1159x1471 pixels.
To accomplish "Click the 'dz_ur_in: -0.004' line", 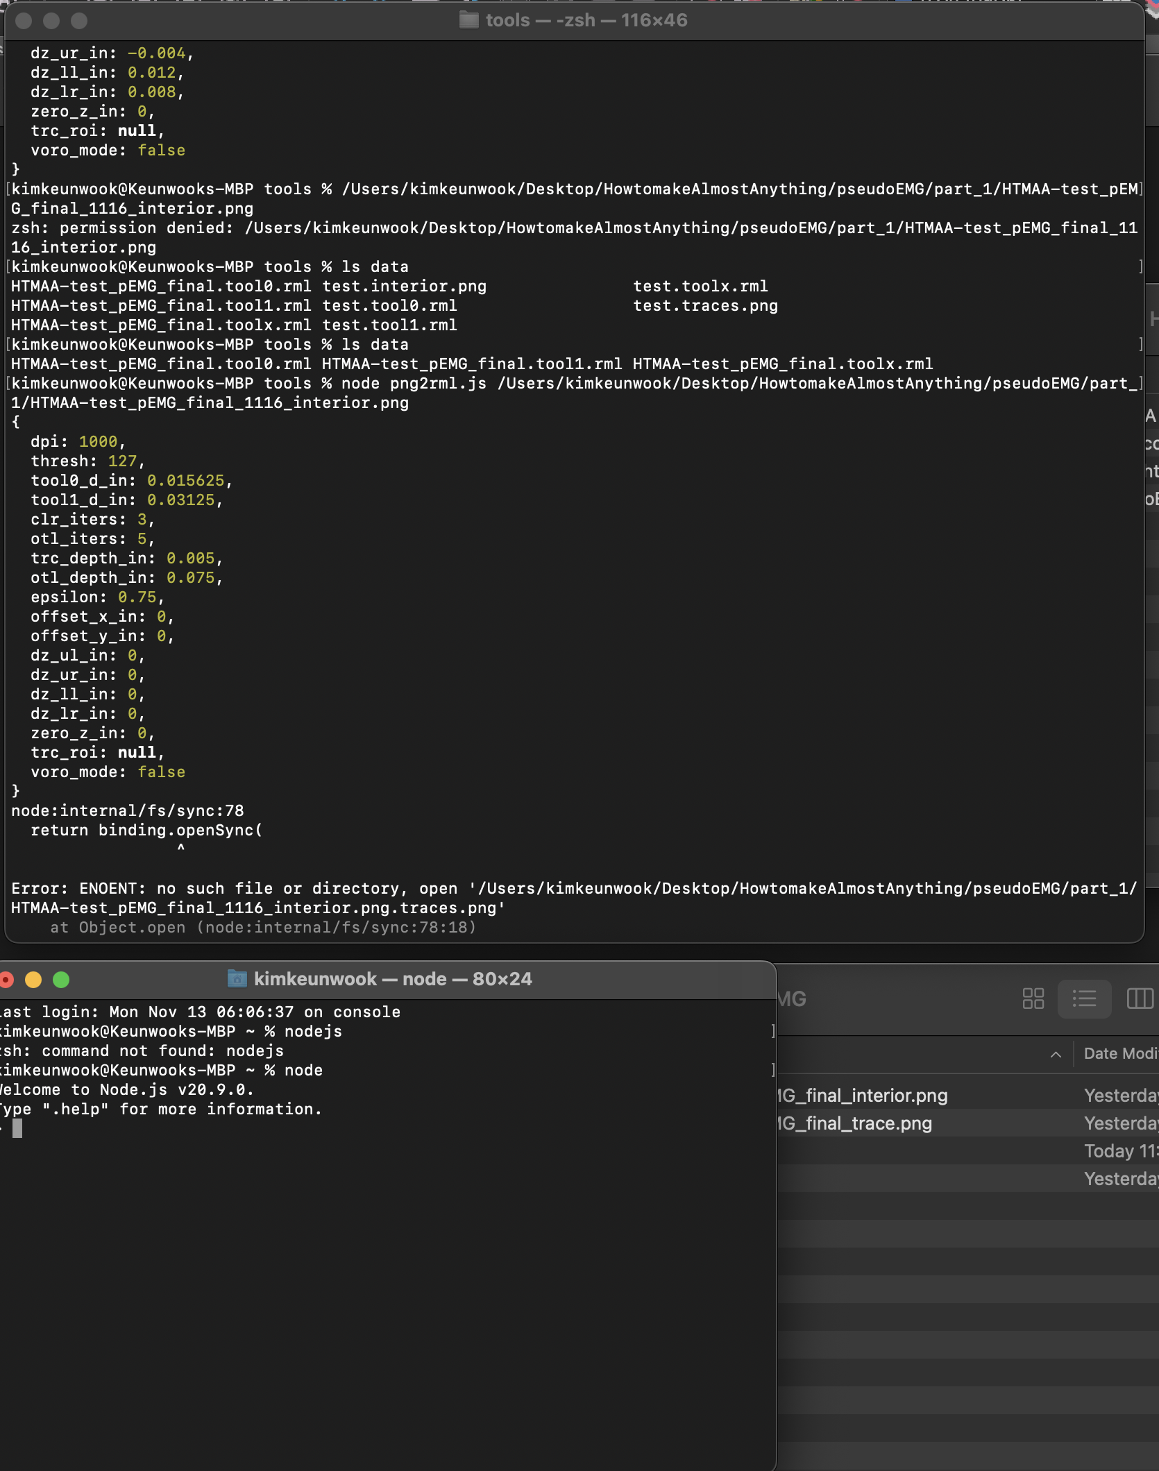I will click(112, 53).
